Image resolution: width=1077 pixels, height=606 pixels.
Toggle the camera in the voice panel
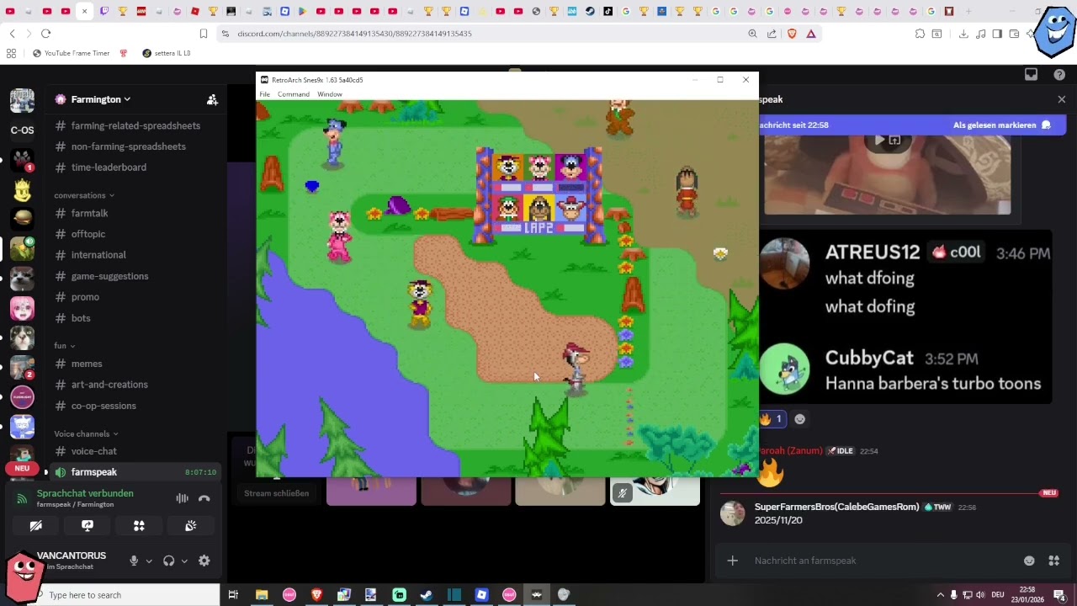35,526
